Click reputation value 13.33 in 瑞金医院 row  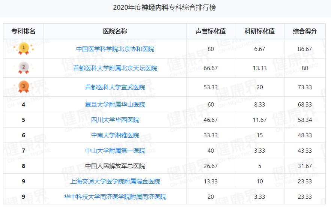[211, 181]
